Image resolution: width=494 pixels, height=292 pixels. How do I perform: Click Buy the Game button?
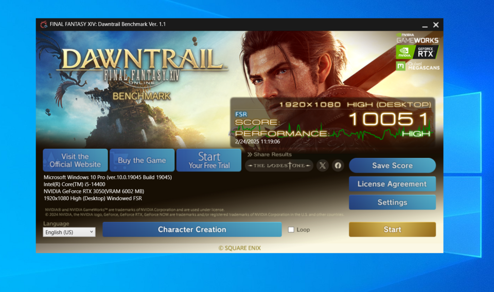click(x=142, y=160)
